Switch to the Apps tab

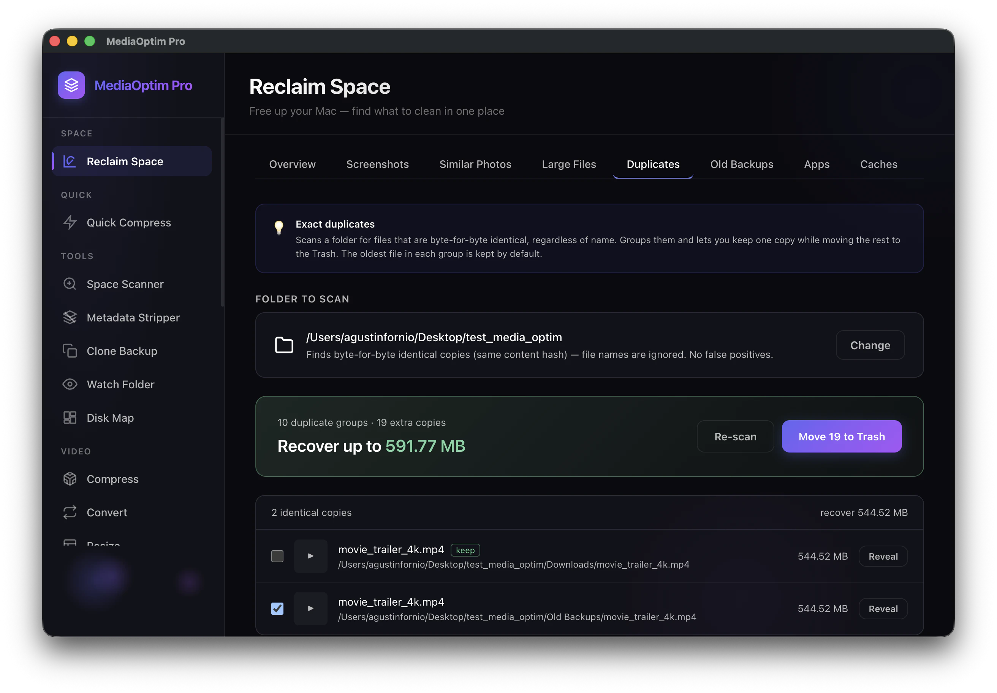click(x=817, y=164)
